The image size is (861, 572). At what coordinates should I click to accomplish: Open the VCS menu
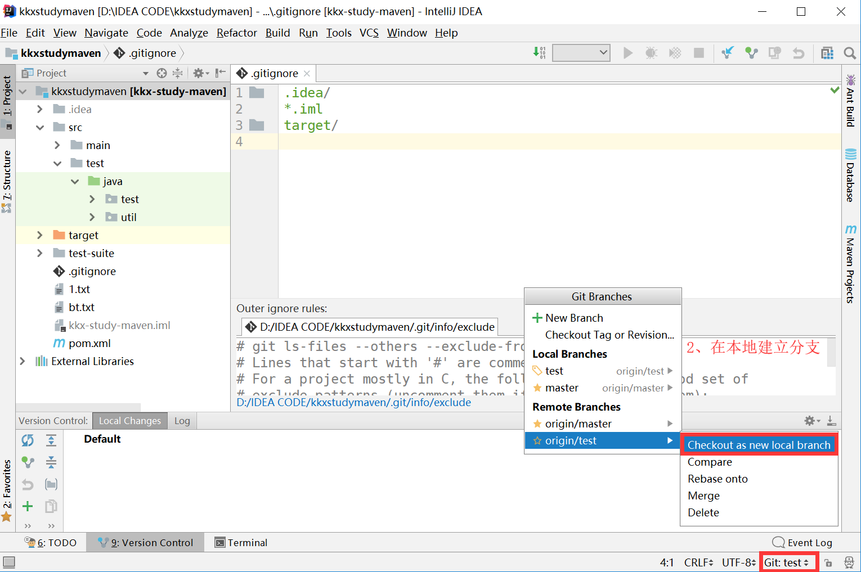369,33
